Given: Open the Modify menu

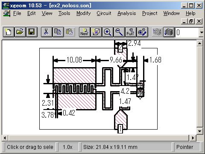Looking at the screenshot, I should point(84,13).
